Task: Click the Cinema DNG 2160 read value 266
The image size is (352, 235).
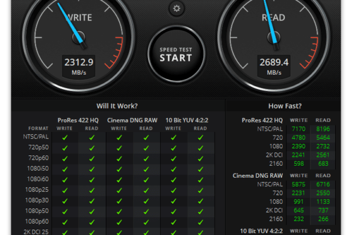Action: coord(323,219)
